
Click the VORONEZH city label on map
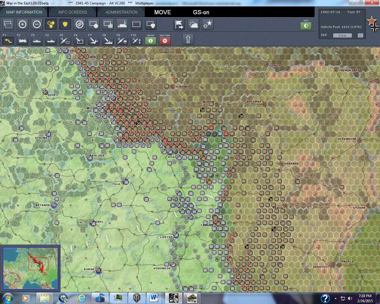pyautogui.click(x=162, y=268)
